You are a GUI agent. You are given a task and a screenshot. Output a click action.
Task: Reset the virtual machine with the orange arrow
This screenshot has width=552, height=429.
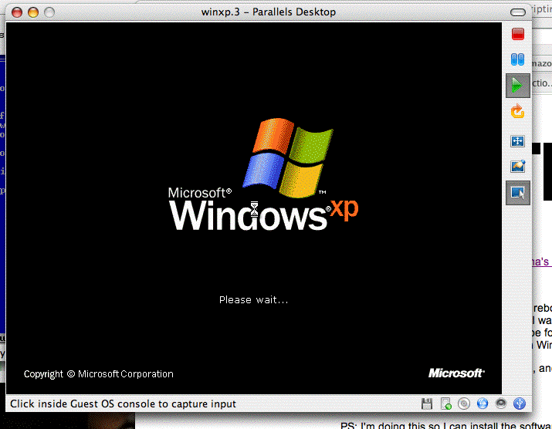518,112
